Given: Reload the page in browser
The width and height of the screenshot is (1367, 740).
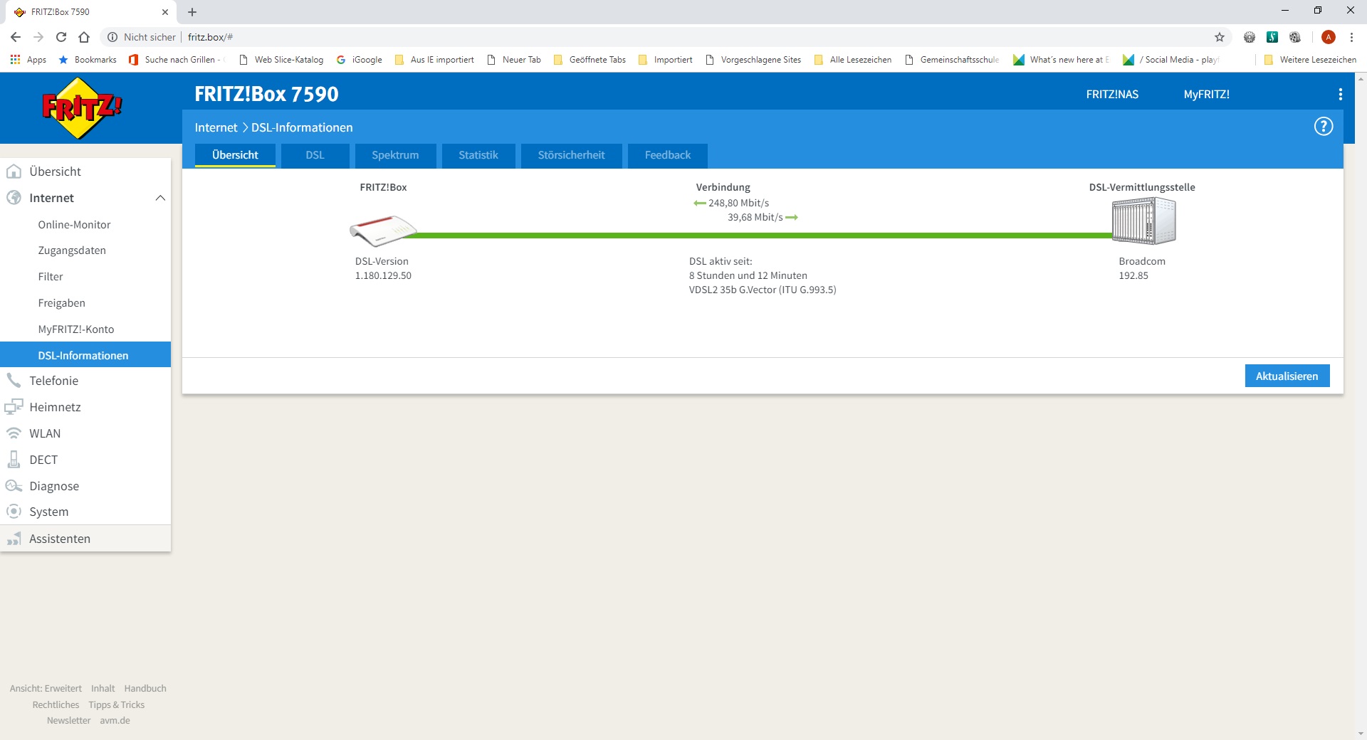Looking at the screenshot, I should click(61, 37).
